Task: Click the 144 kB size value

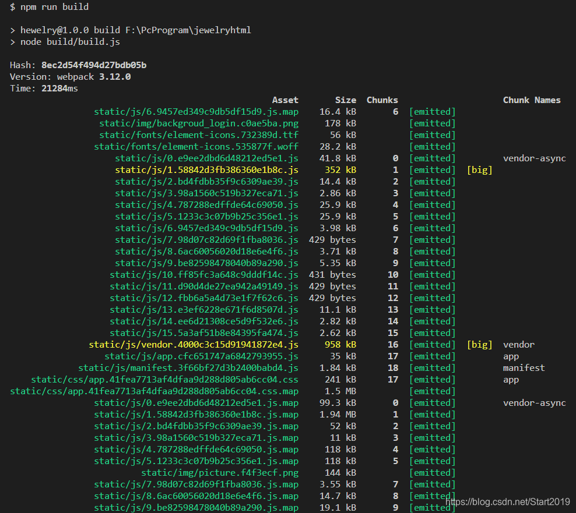Action: click(340, 473)
